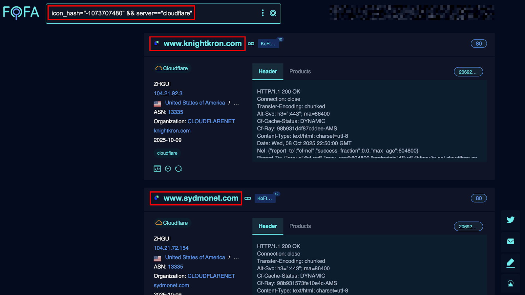Click Cloudflare badge in knightkron.com card
The width and height of the screenshot is (525, 295).
click(x=172, y=68)
